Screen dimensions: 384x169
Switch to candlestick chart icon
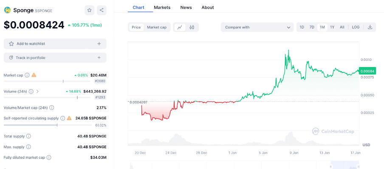tap(192, 27)
